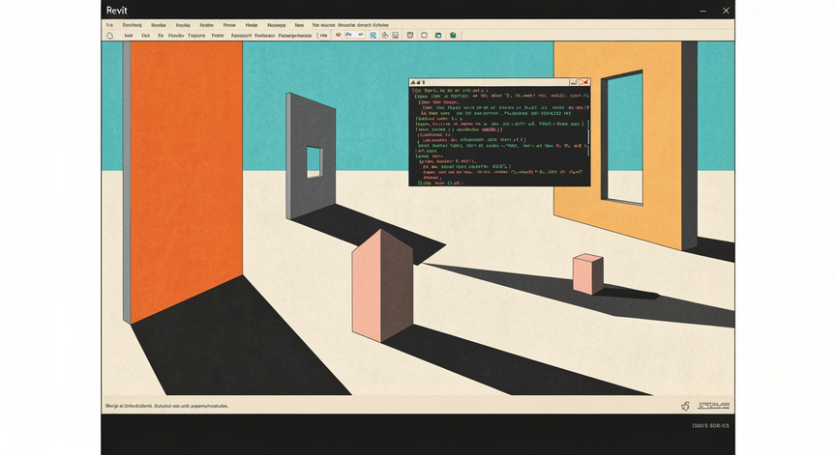The width and height of the screenshot is (836, 455).
Task: Minimize the floating code console window
Action: click(574, 82)
